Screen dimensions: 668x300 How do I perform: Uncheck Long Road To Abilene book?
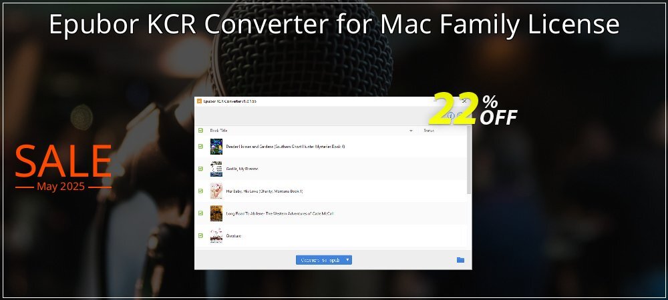click(x=200, y=213)
